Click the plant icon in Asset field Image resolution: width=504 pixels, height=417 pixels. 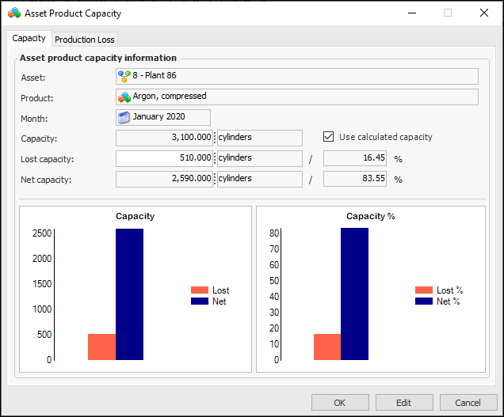(x=124, y=76)
